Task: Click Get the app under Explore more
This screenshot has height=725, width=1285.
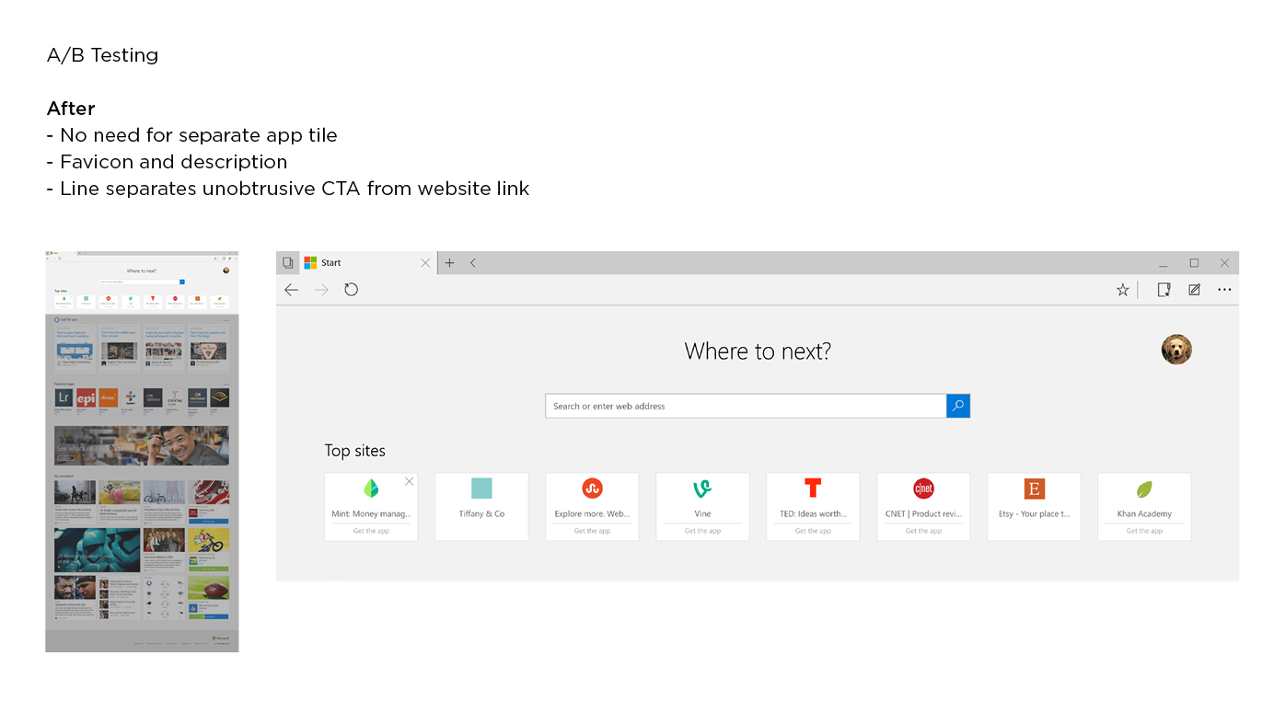Action: 592,531
